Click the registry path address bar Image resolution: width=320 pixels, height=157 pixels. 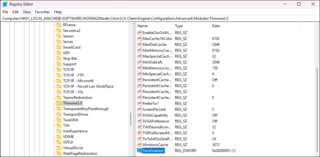160,18
